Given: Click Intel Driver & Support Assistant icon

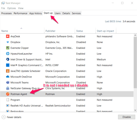Looking at the screenshot, I should (8, 59).
